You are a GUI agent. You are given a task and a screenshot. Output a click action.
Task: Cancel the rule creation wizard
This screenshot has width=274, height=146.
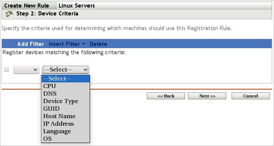pyautogui.click(x=251, y=96)
